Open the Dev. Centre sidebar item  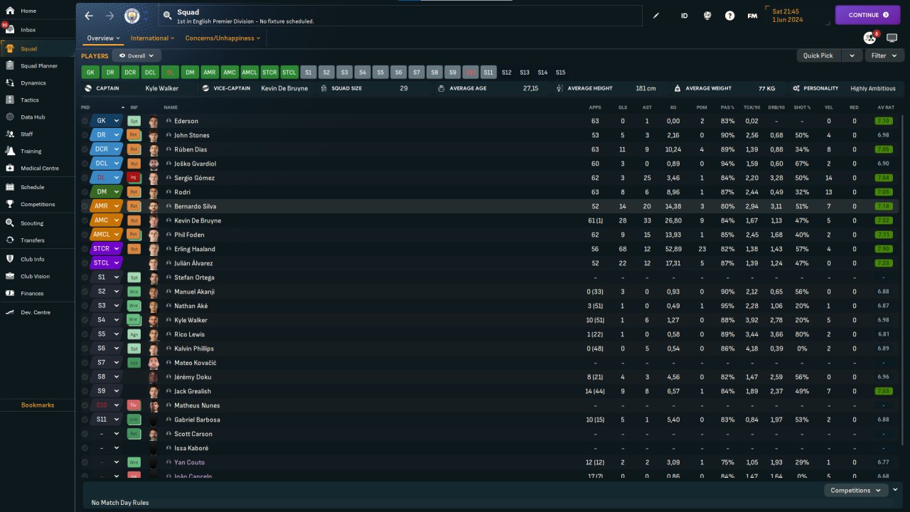point(36,312)
